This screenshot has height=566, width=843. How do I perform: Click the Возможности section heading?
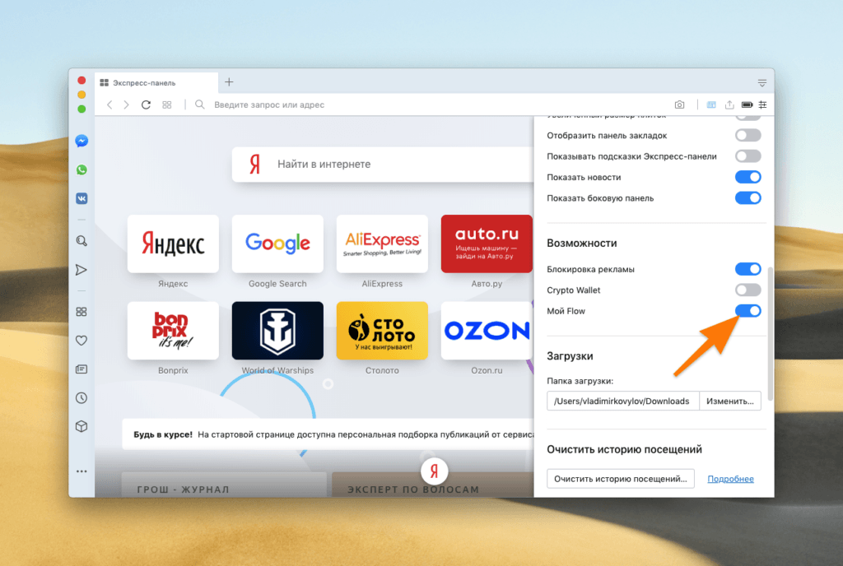pyautogui.click(x=582, y=244)
